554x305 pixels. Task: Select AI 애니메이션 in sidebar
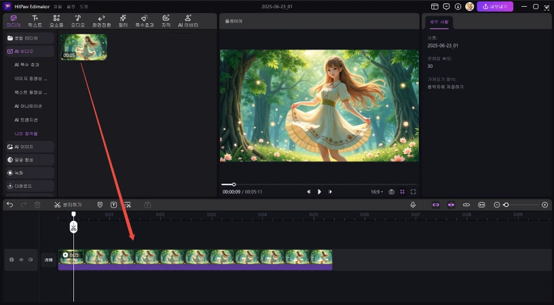29,106
